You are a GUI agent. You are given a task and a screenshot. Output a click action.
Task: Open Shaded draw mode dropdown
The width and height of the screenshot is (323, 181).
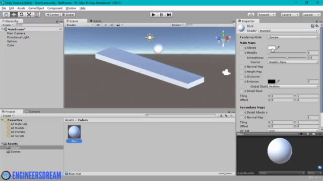80,25
